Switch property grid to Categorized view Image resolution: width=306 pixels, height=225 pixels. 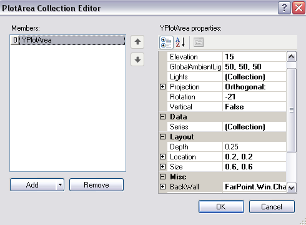click(166, 42)
